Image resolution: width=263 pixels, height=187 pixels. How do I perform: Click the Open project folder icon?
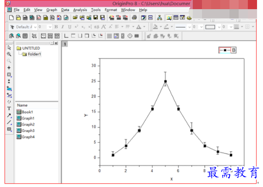click(x=75, y=17)
